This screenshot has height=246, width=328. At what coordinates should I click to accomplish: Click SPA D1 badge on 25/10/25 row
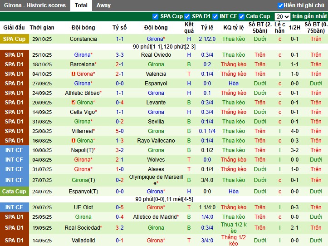pyautogui.click(x=14, y=55)
